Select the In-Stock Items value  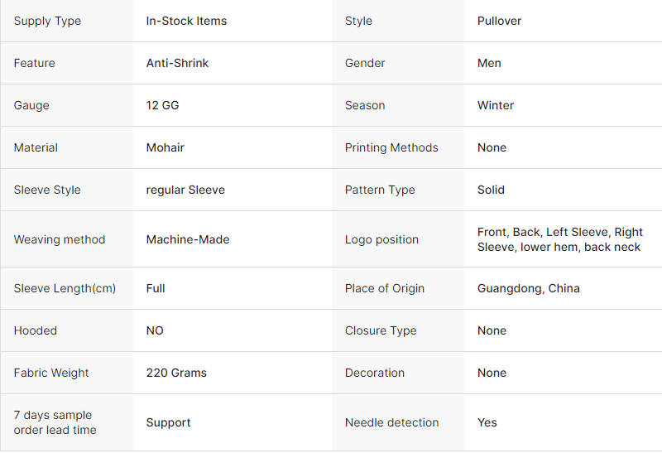pyautogui.click(x=186, y=21)
